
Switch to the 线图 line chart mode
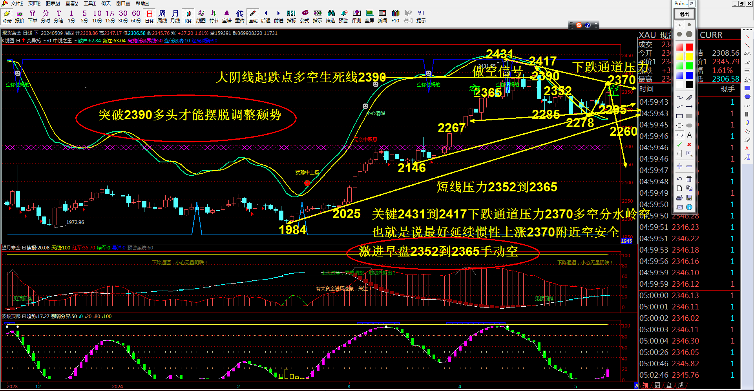pyautogui.click(x=201, y=16)
